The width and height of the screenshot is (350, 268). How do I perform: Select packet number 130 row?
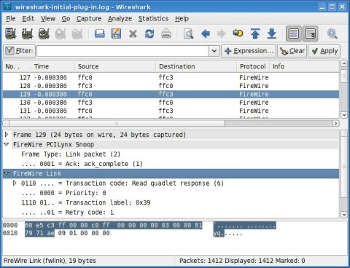tap(171, 103)
